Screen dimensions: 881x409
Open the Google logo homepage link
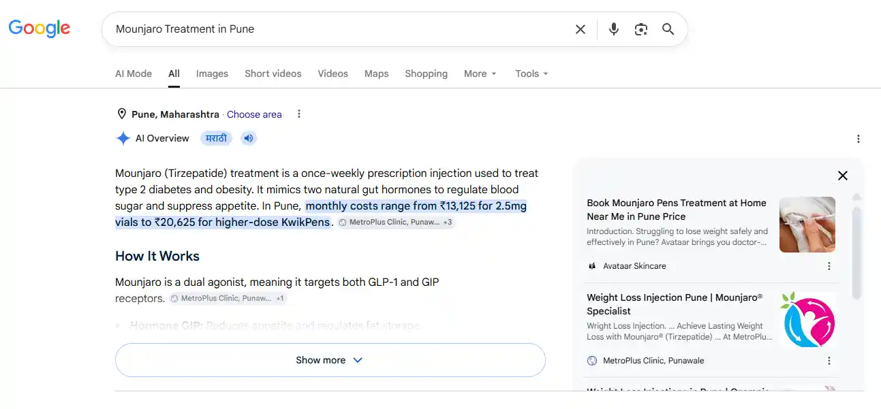click(x=40, y=29)
